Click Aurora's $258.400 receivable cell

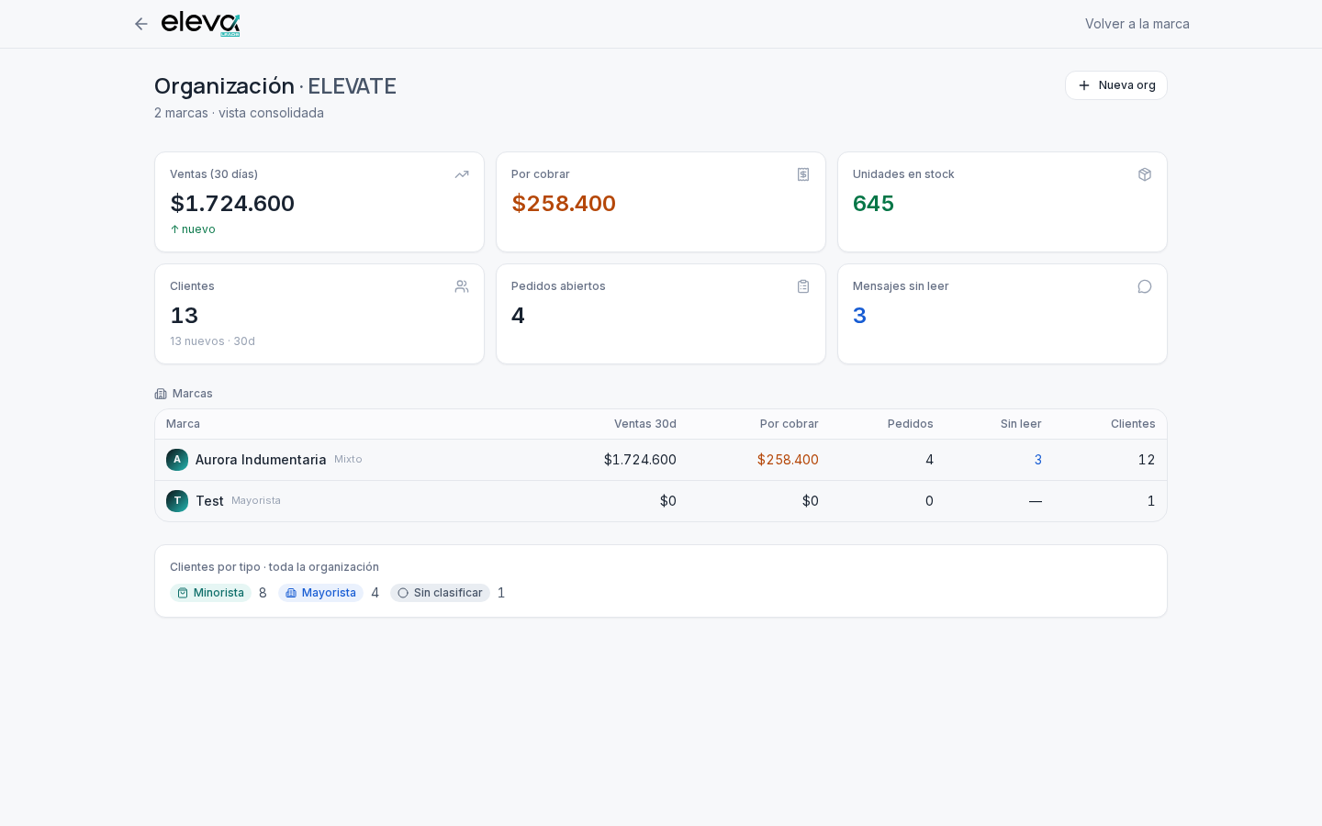788,460
